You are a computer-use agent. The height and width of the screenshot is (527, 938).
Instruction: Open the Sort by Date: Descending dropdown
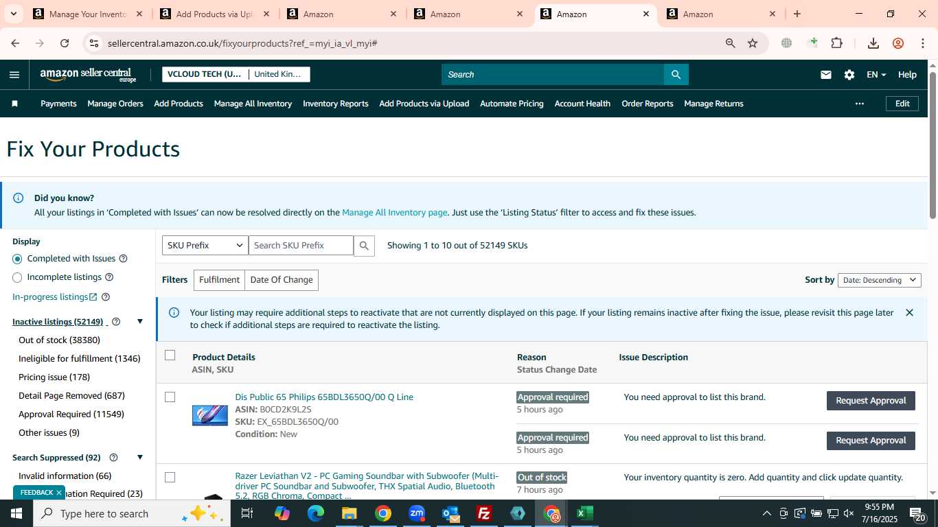tap(879, 280)
